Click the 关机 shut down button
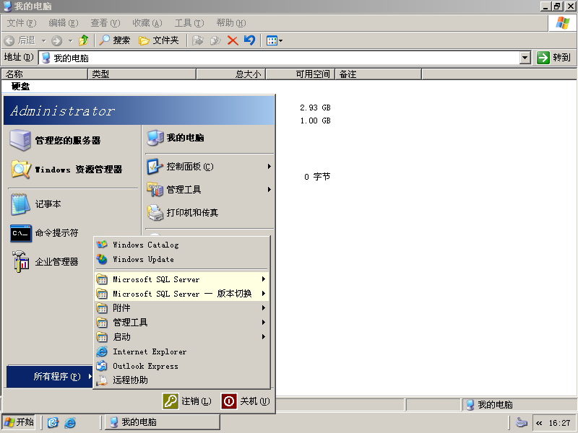This screenshot has height=433, width=578. click(246, 401)
